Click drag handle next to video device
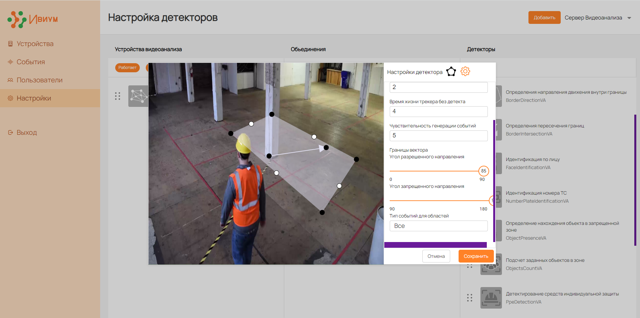Screen dimensions: 640x318 click(x=118, y=96)
